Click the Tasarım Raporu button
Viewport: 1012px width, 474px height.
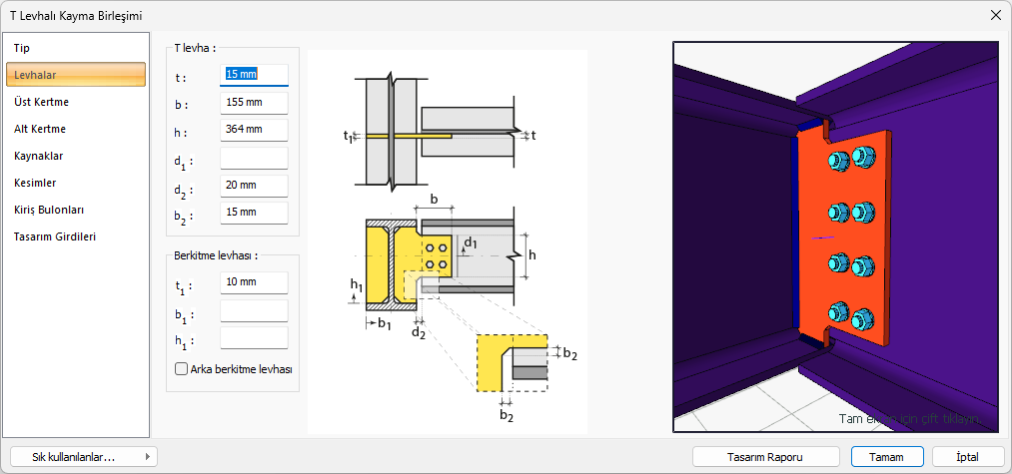(765, 457)
